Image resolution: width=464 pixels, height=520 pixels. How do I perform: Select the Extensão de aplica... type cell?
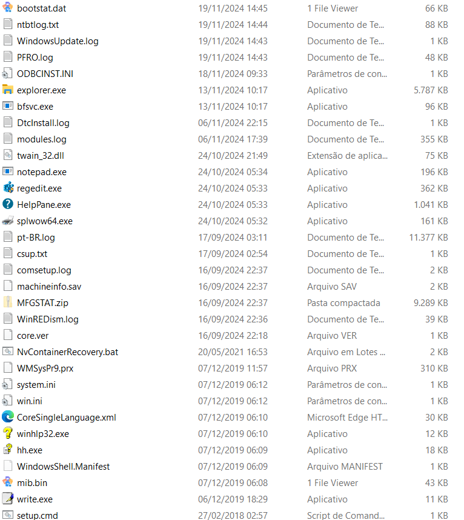click(x=347, y=156)
